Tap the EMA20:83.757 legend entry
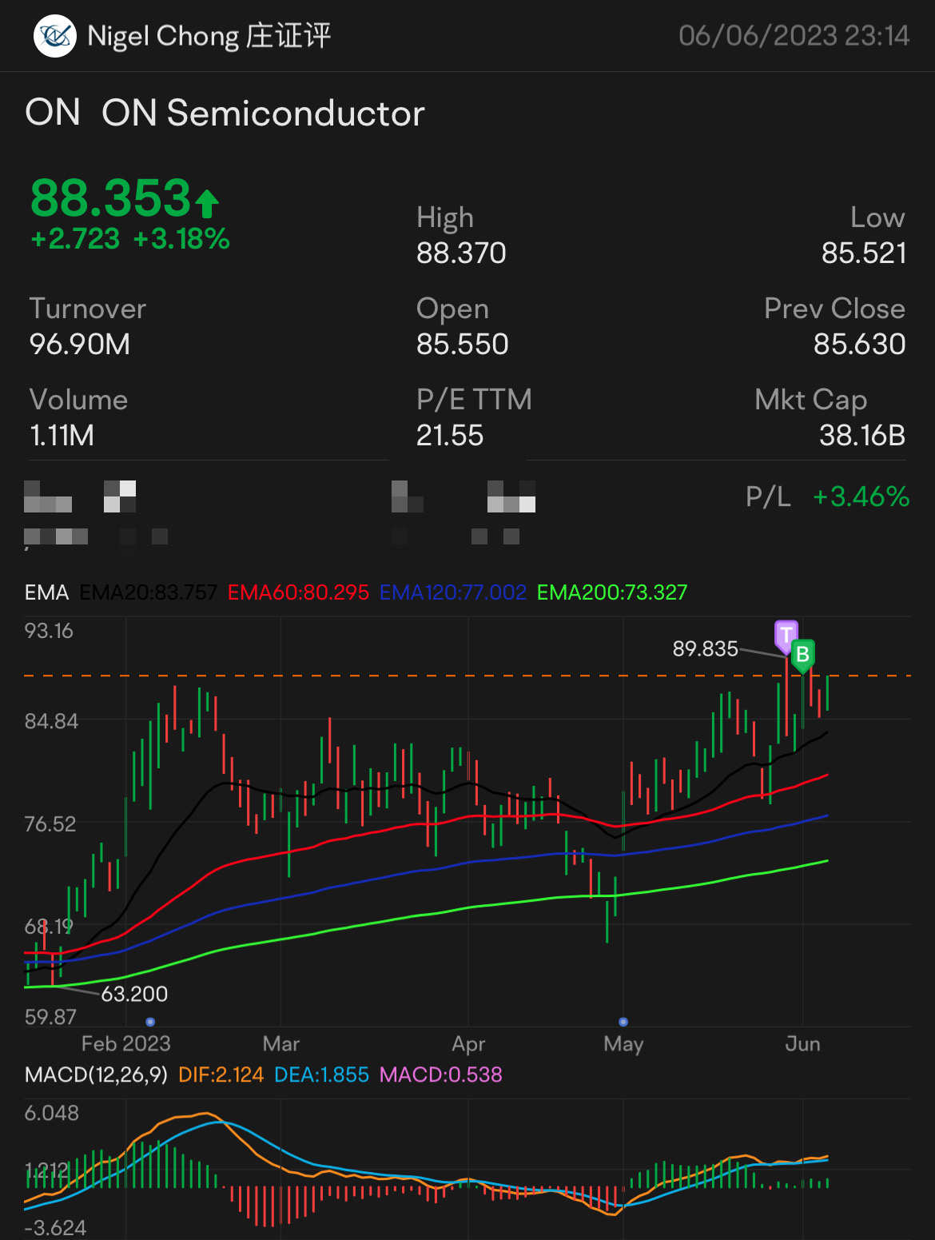This screenshot has height=1240, width=935. click(x=149, y=592)
